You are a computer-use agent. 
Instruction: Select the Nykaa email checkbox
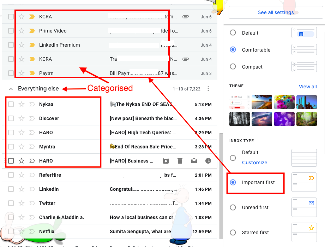click(11, 104)
